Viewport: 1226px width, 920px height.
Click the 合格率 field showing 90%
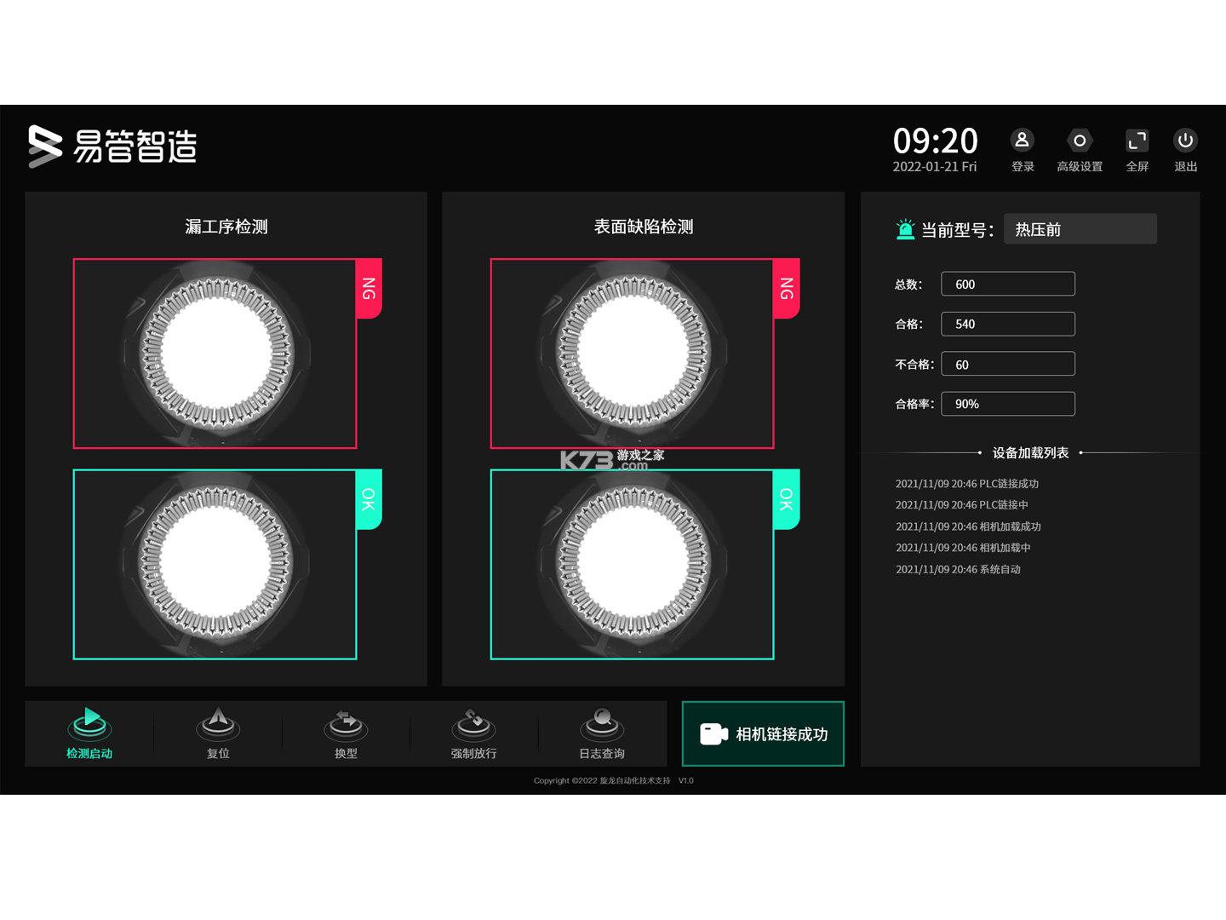(x=1008, y=404)
